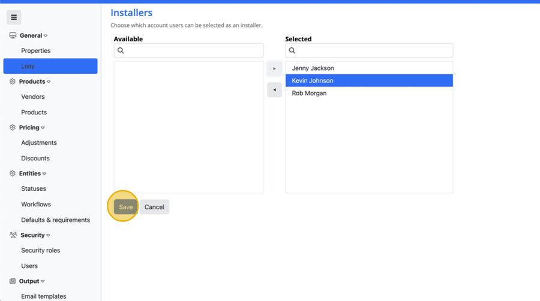Click the Security people icon
The height and width of the screenshot is (301, 540).
pos(13,235)
